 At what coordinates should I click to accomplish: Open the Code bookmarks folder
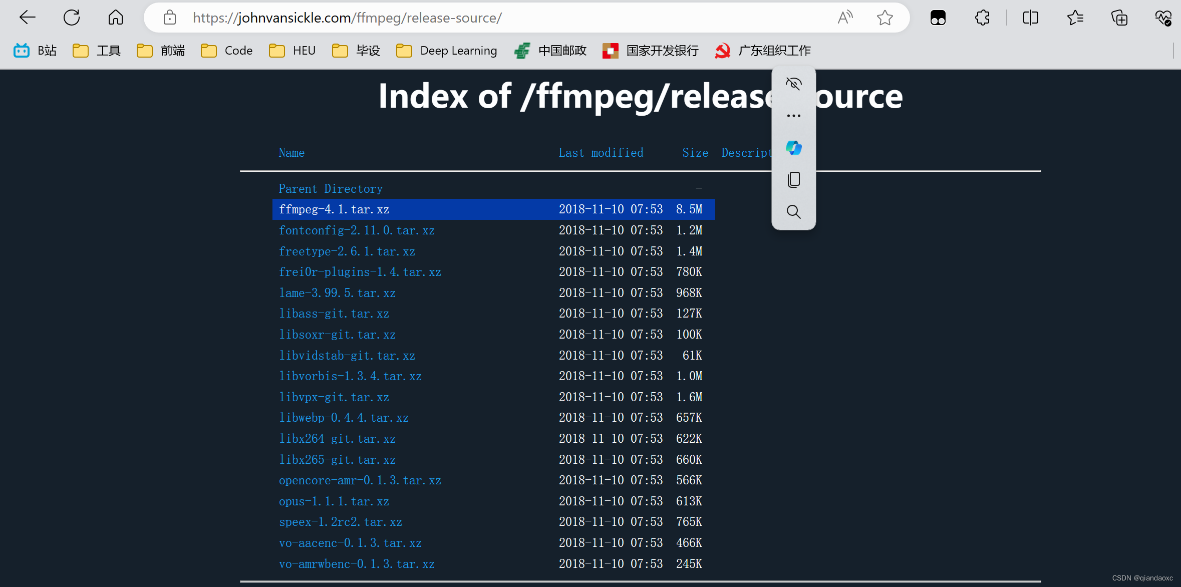(226, 51)
